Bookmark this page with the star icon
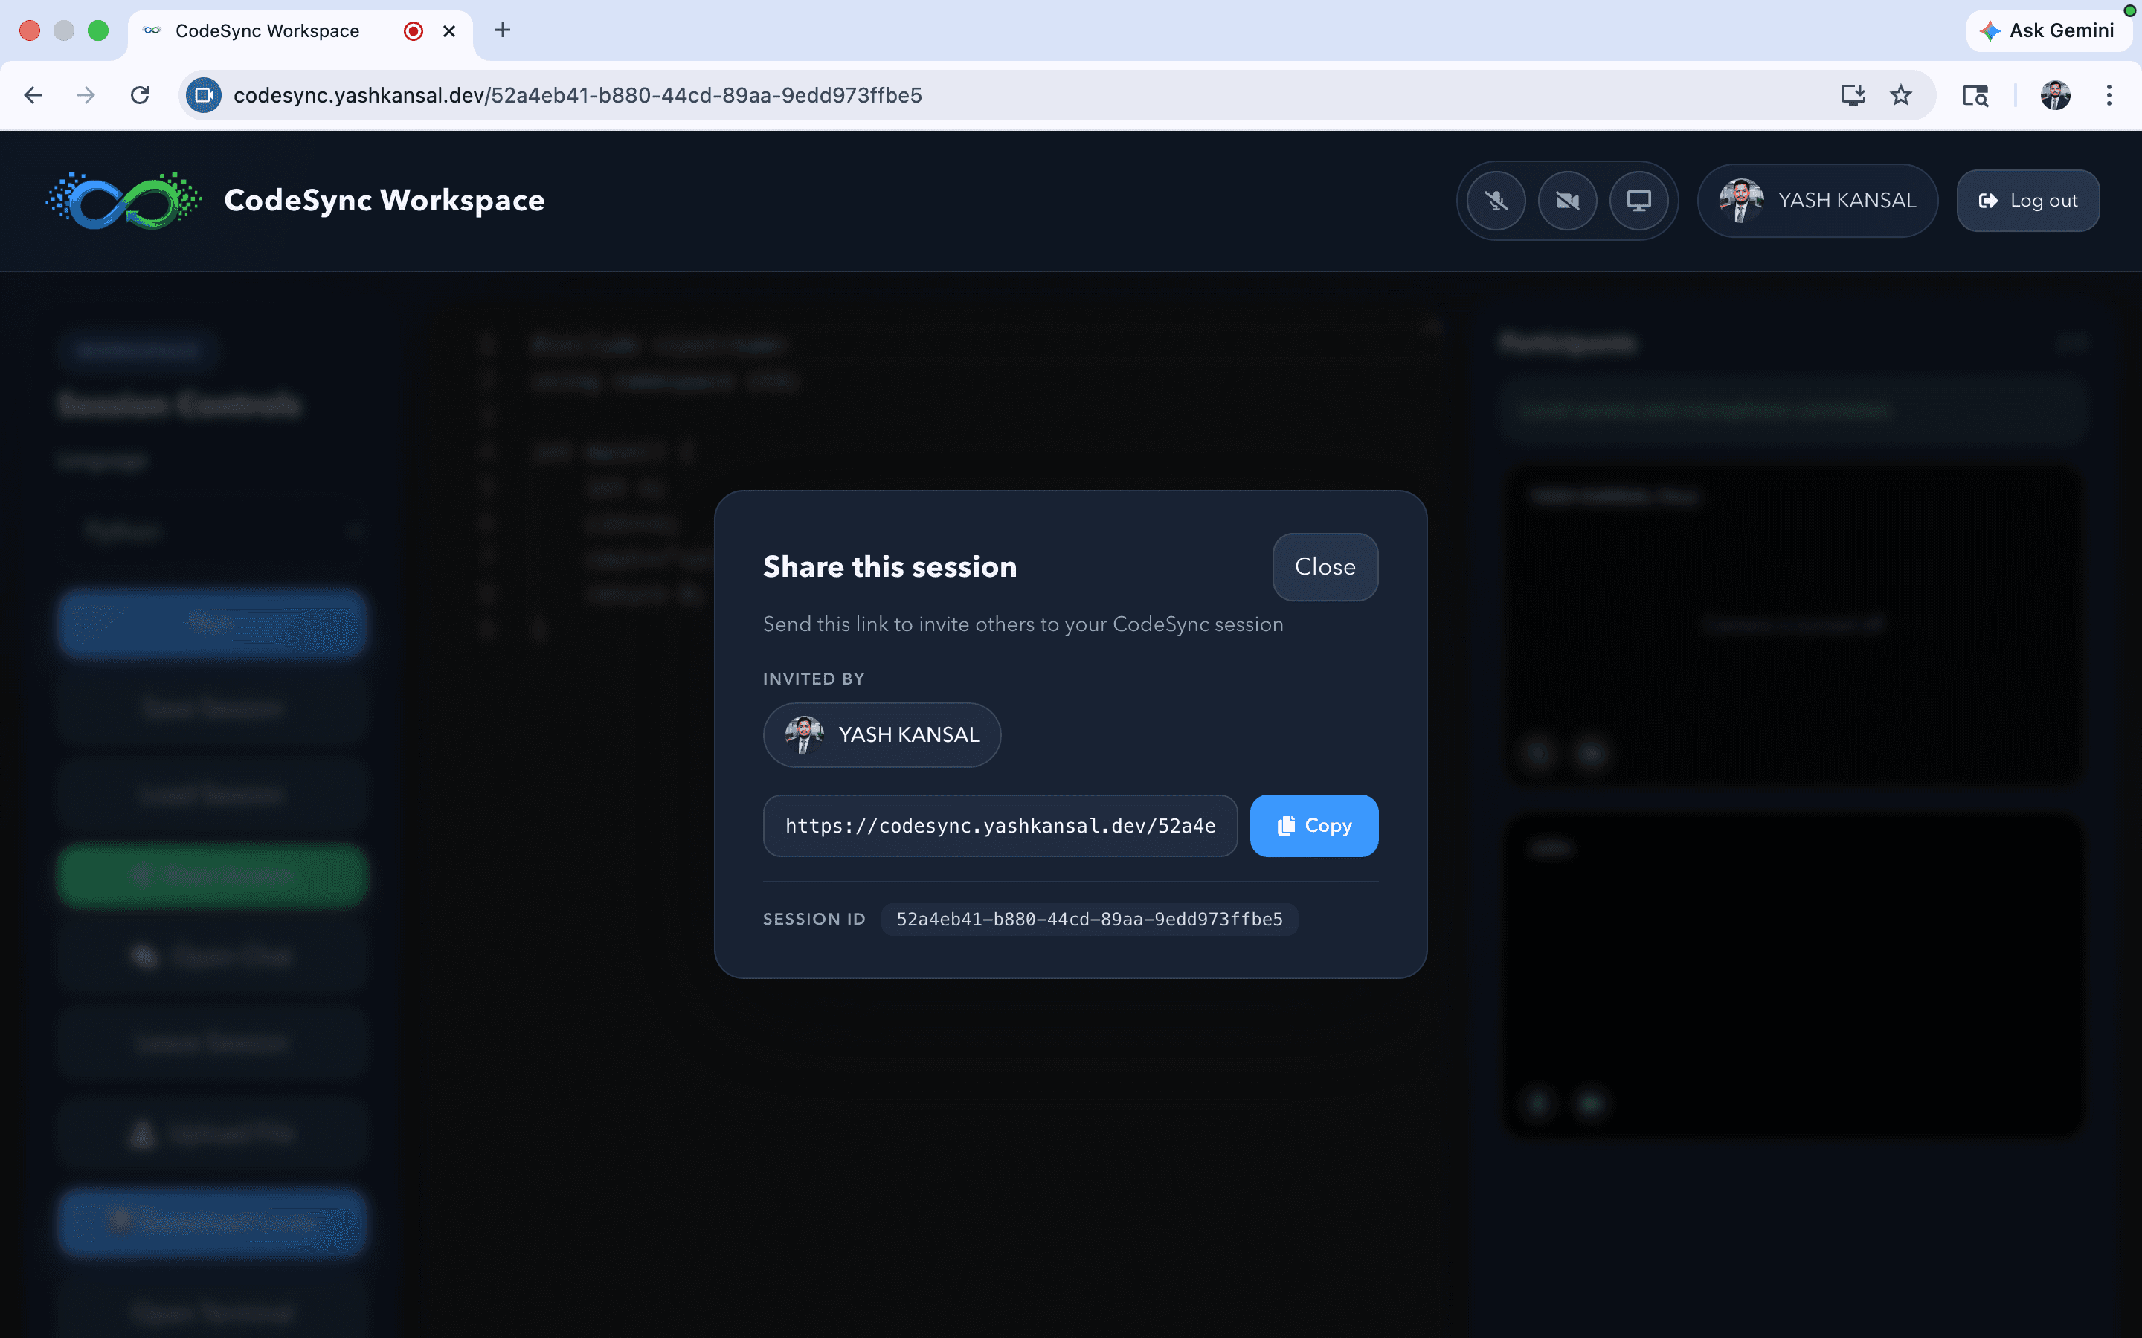2142x1338 pixels. click(x=1901, y=94)
